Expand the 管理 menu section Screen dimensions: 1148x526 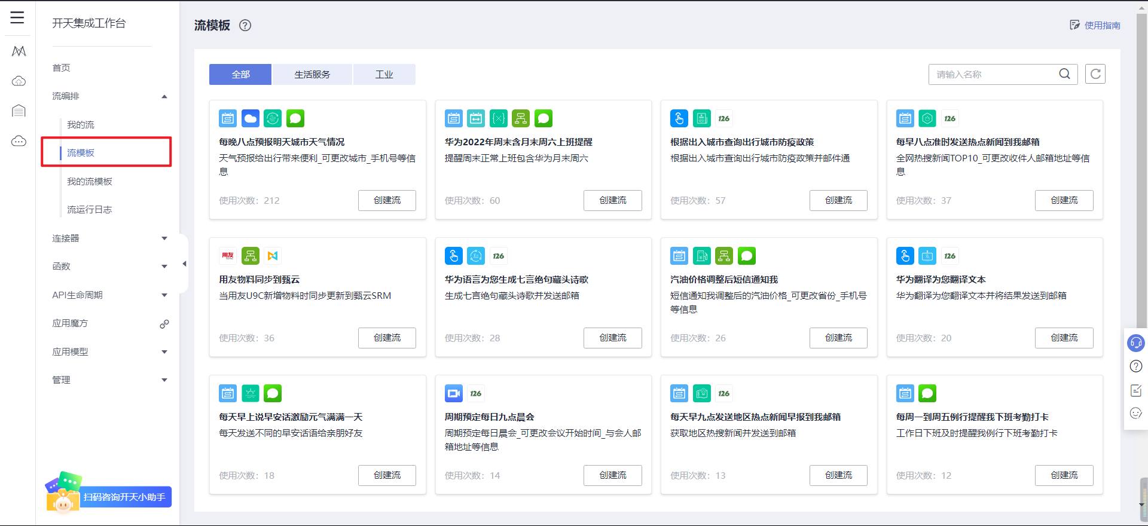[164, 380]
